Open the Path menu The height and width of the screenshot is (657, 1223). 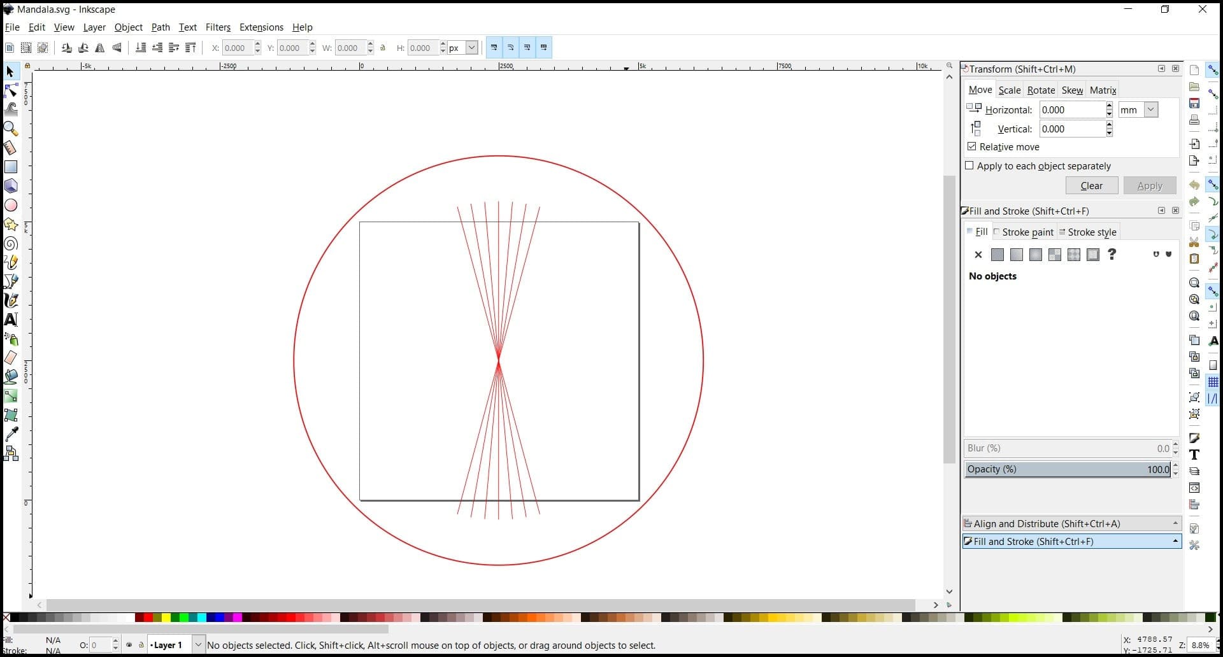pyautogui.click(x=161, y=27)
